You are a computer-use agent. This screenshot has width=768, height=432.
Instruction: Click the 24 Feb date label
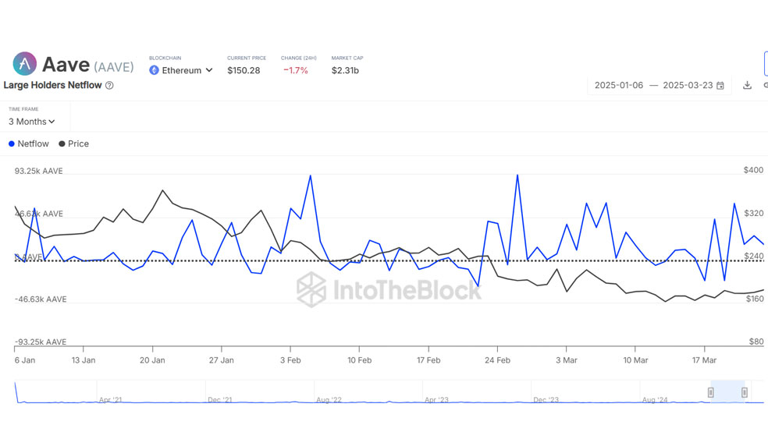click(498, 360)
